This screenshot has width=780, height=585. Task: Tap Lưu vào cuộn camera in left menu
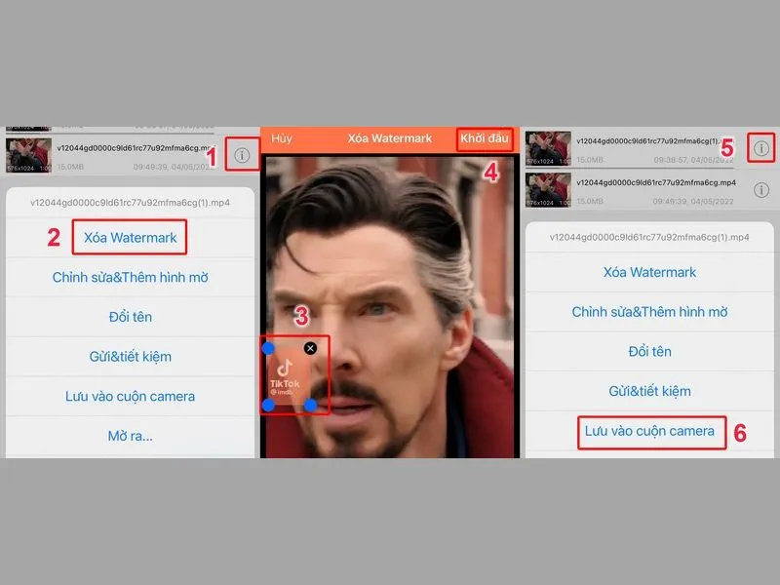pos(130,397)
